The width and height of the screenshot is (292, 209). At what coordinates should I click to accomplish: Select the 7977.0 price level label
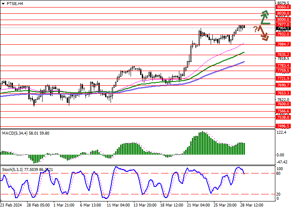point(283,24)
